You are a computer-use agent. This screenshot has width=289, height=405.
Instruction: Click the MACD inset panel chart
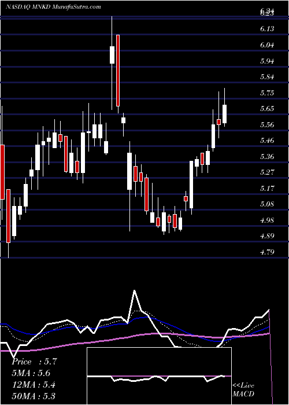click(x=159, y=376)
